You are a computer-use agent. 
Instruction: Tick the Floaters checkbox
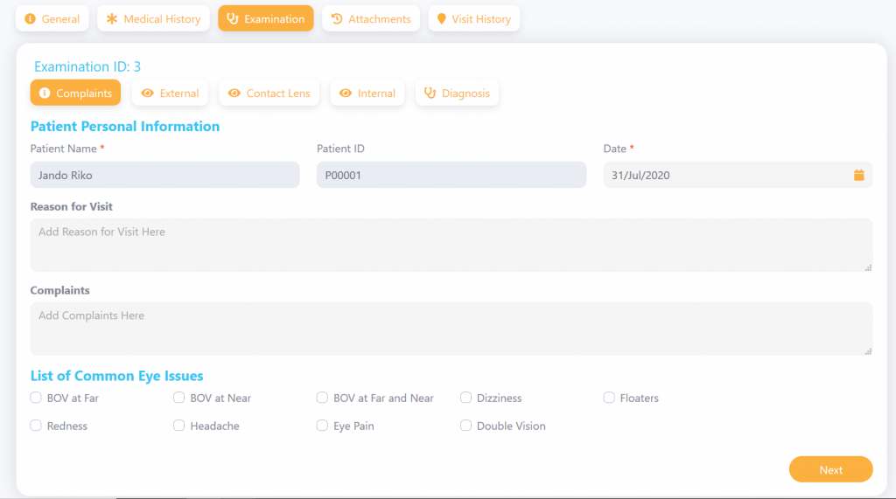pyautogui.click(x=609, y=398)
